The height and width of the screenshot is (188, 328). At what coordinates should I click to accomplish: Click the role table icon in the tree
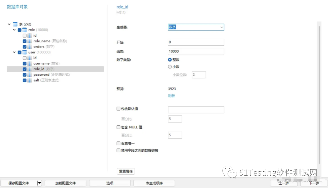[x=24, y=30]
